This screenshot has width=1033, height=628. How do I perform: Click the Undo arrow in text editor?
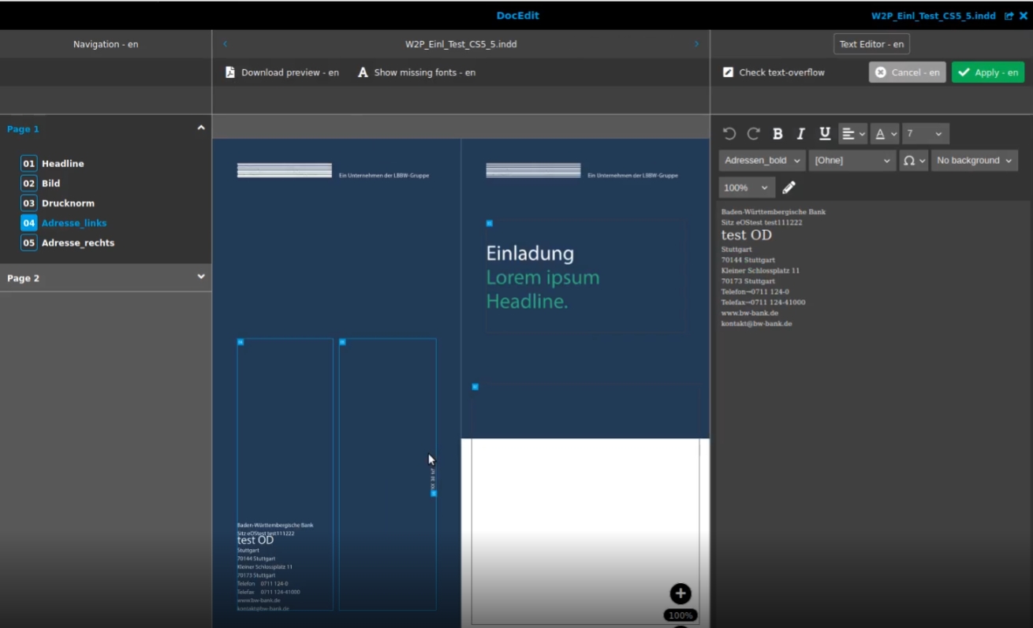(729, 134)
